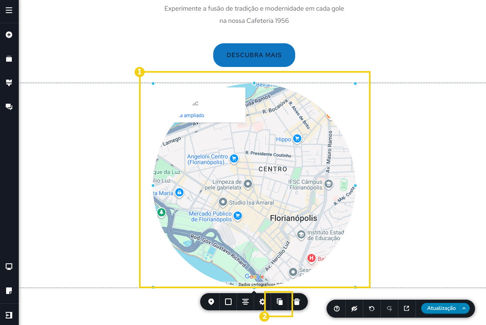Click the DESCUBRA MAIS button
486x325 pixels.
254,55
